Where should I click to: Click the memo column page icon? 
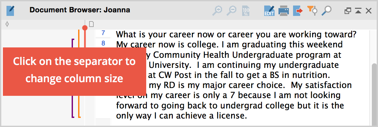(x=91, y=24)
